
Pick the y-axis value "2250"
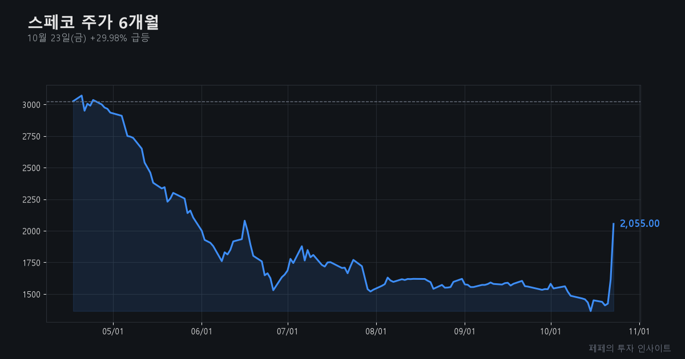[31, 200]
